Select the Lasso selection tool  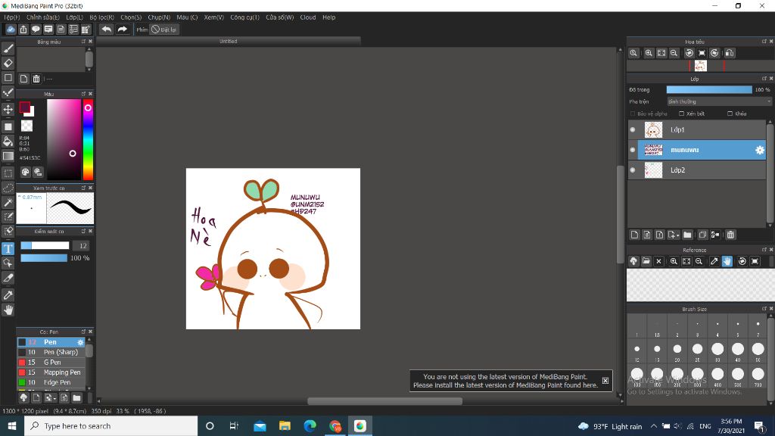(8, 188)
